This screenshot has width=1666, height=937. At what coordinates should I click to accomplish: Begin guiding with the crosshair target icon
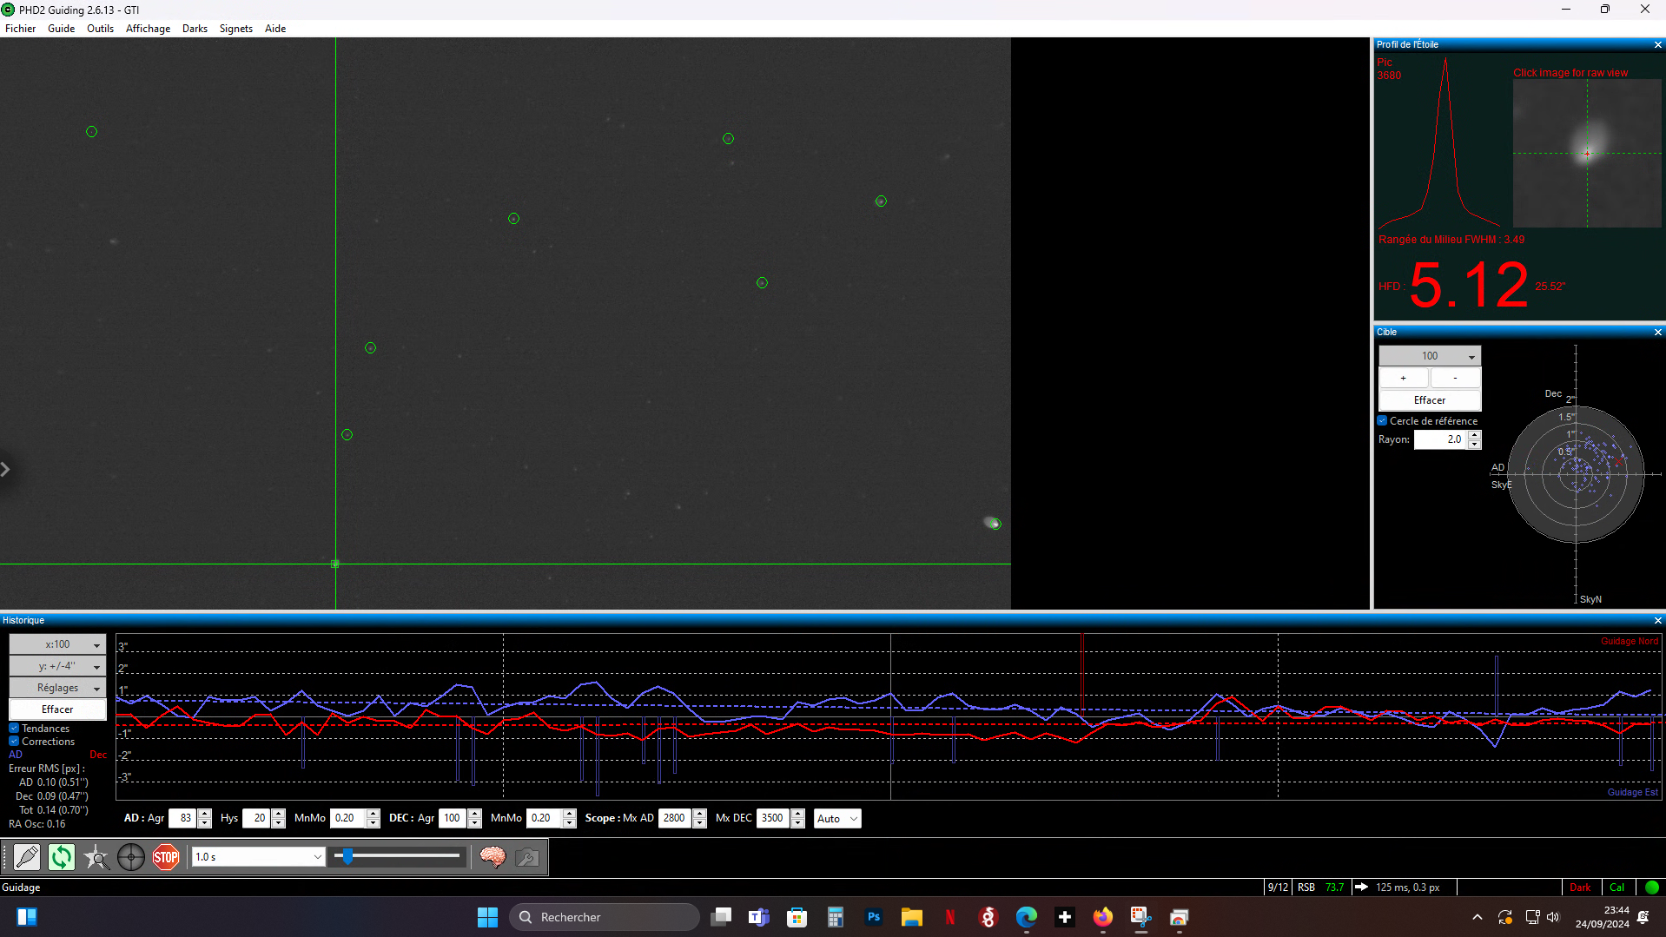point(131,857)
